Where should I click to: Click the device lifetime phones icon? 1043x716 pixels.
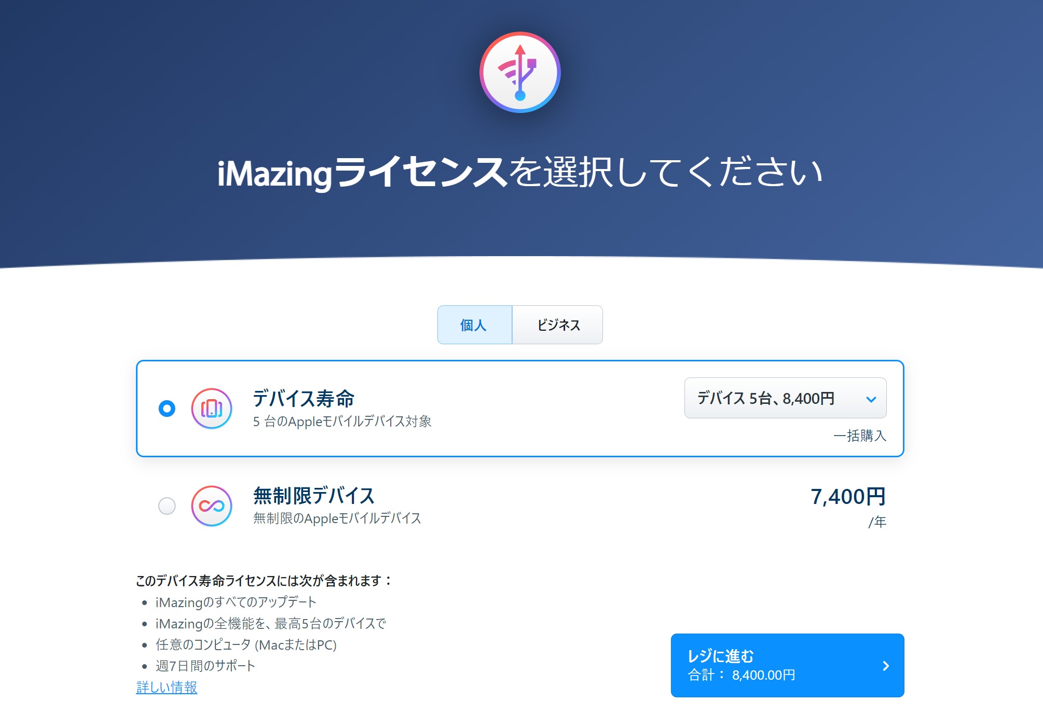coord(212,409)
